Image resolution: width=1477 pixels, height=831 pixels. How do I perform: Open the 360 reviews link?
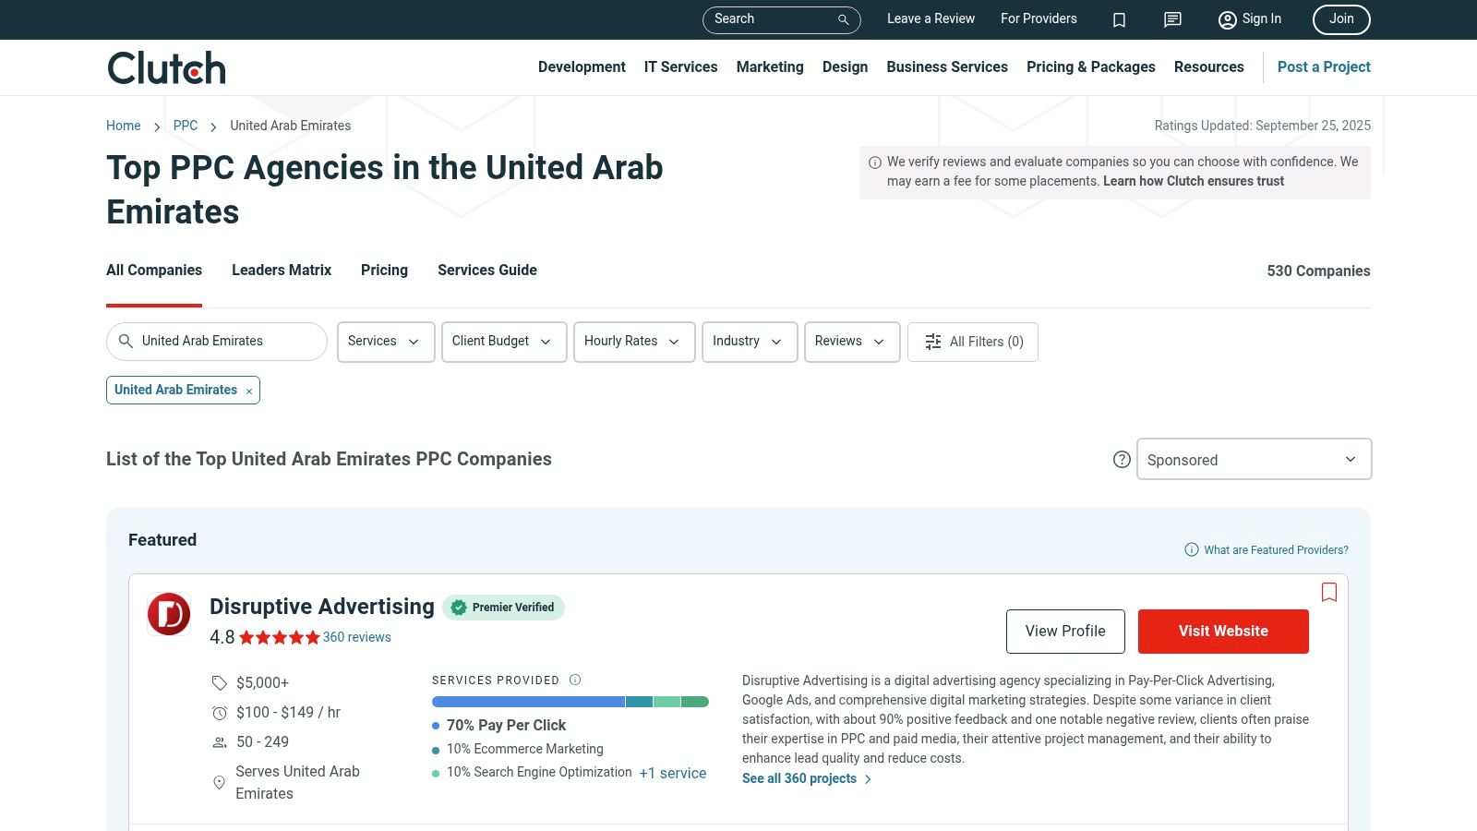coord(356,637)
